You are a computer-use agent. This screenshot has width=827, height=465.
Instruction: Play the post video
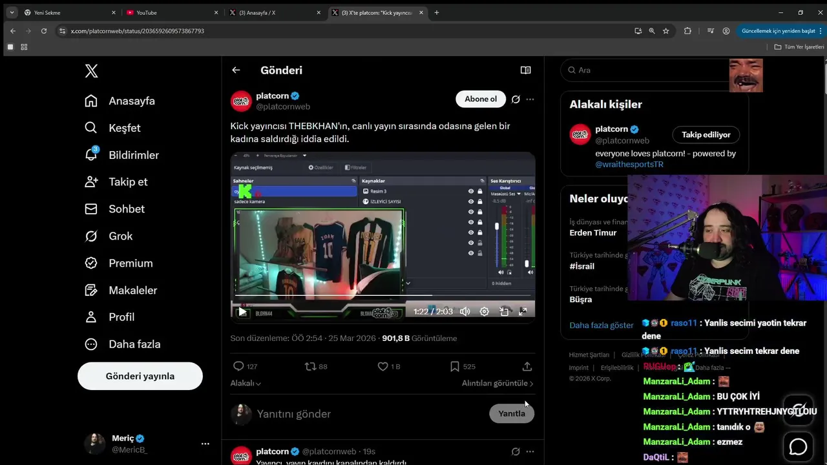point(242,312)
